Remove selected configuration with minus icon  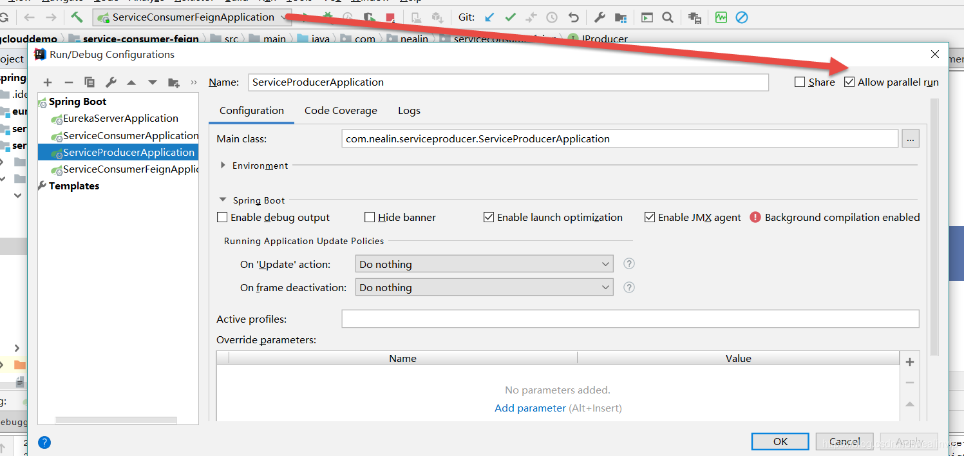[x=69, y=82]
